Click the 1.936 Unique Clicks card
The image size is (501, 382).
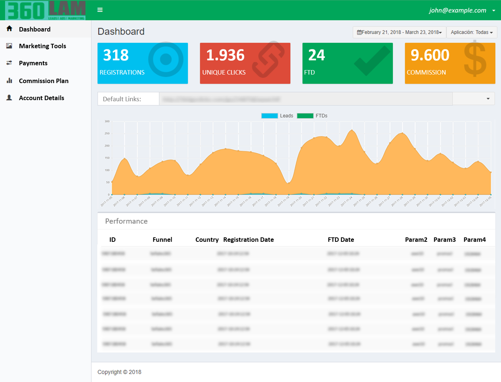(x=245, y=63)
